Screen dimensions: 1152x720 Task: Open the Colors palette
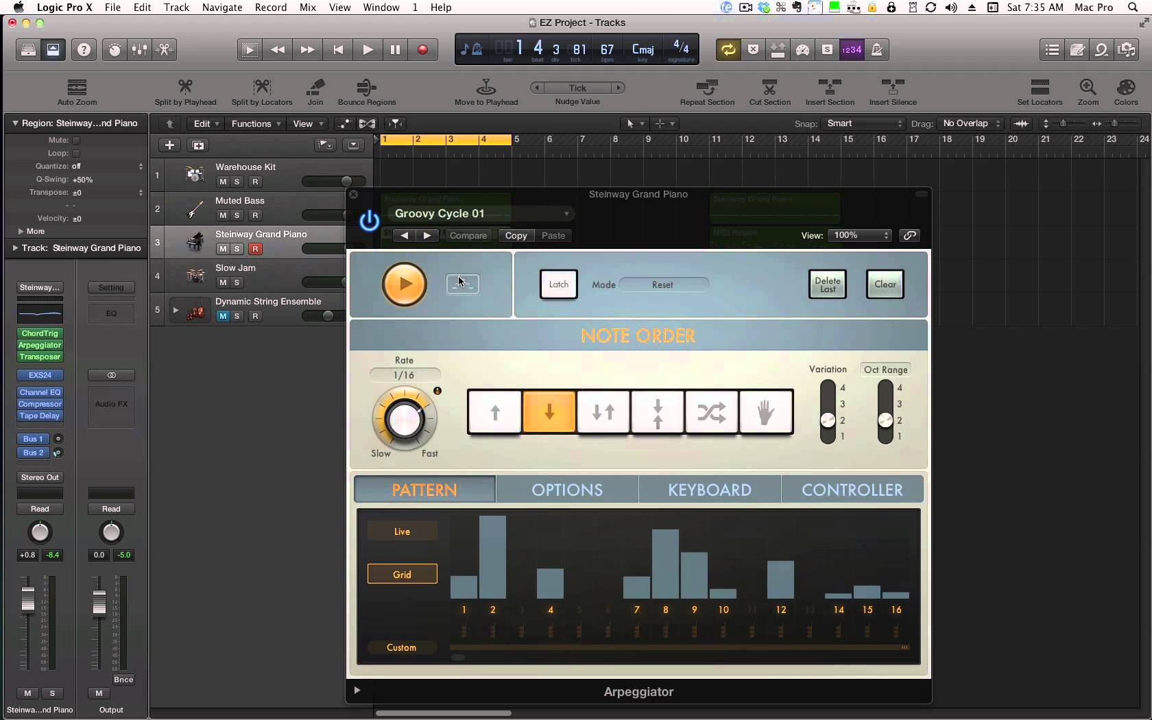pos(1126,92)
